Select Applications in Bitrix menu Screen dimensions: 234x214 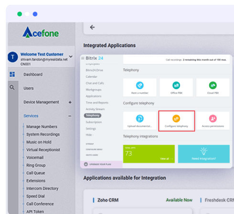(x=94, y=96)
